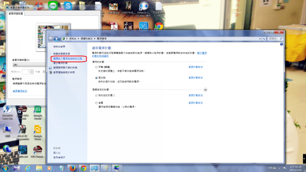Open 個人化 under 請參閱
306x172 pixels.
point(57,153)
